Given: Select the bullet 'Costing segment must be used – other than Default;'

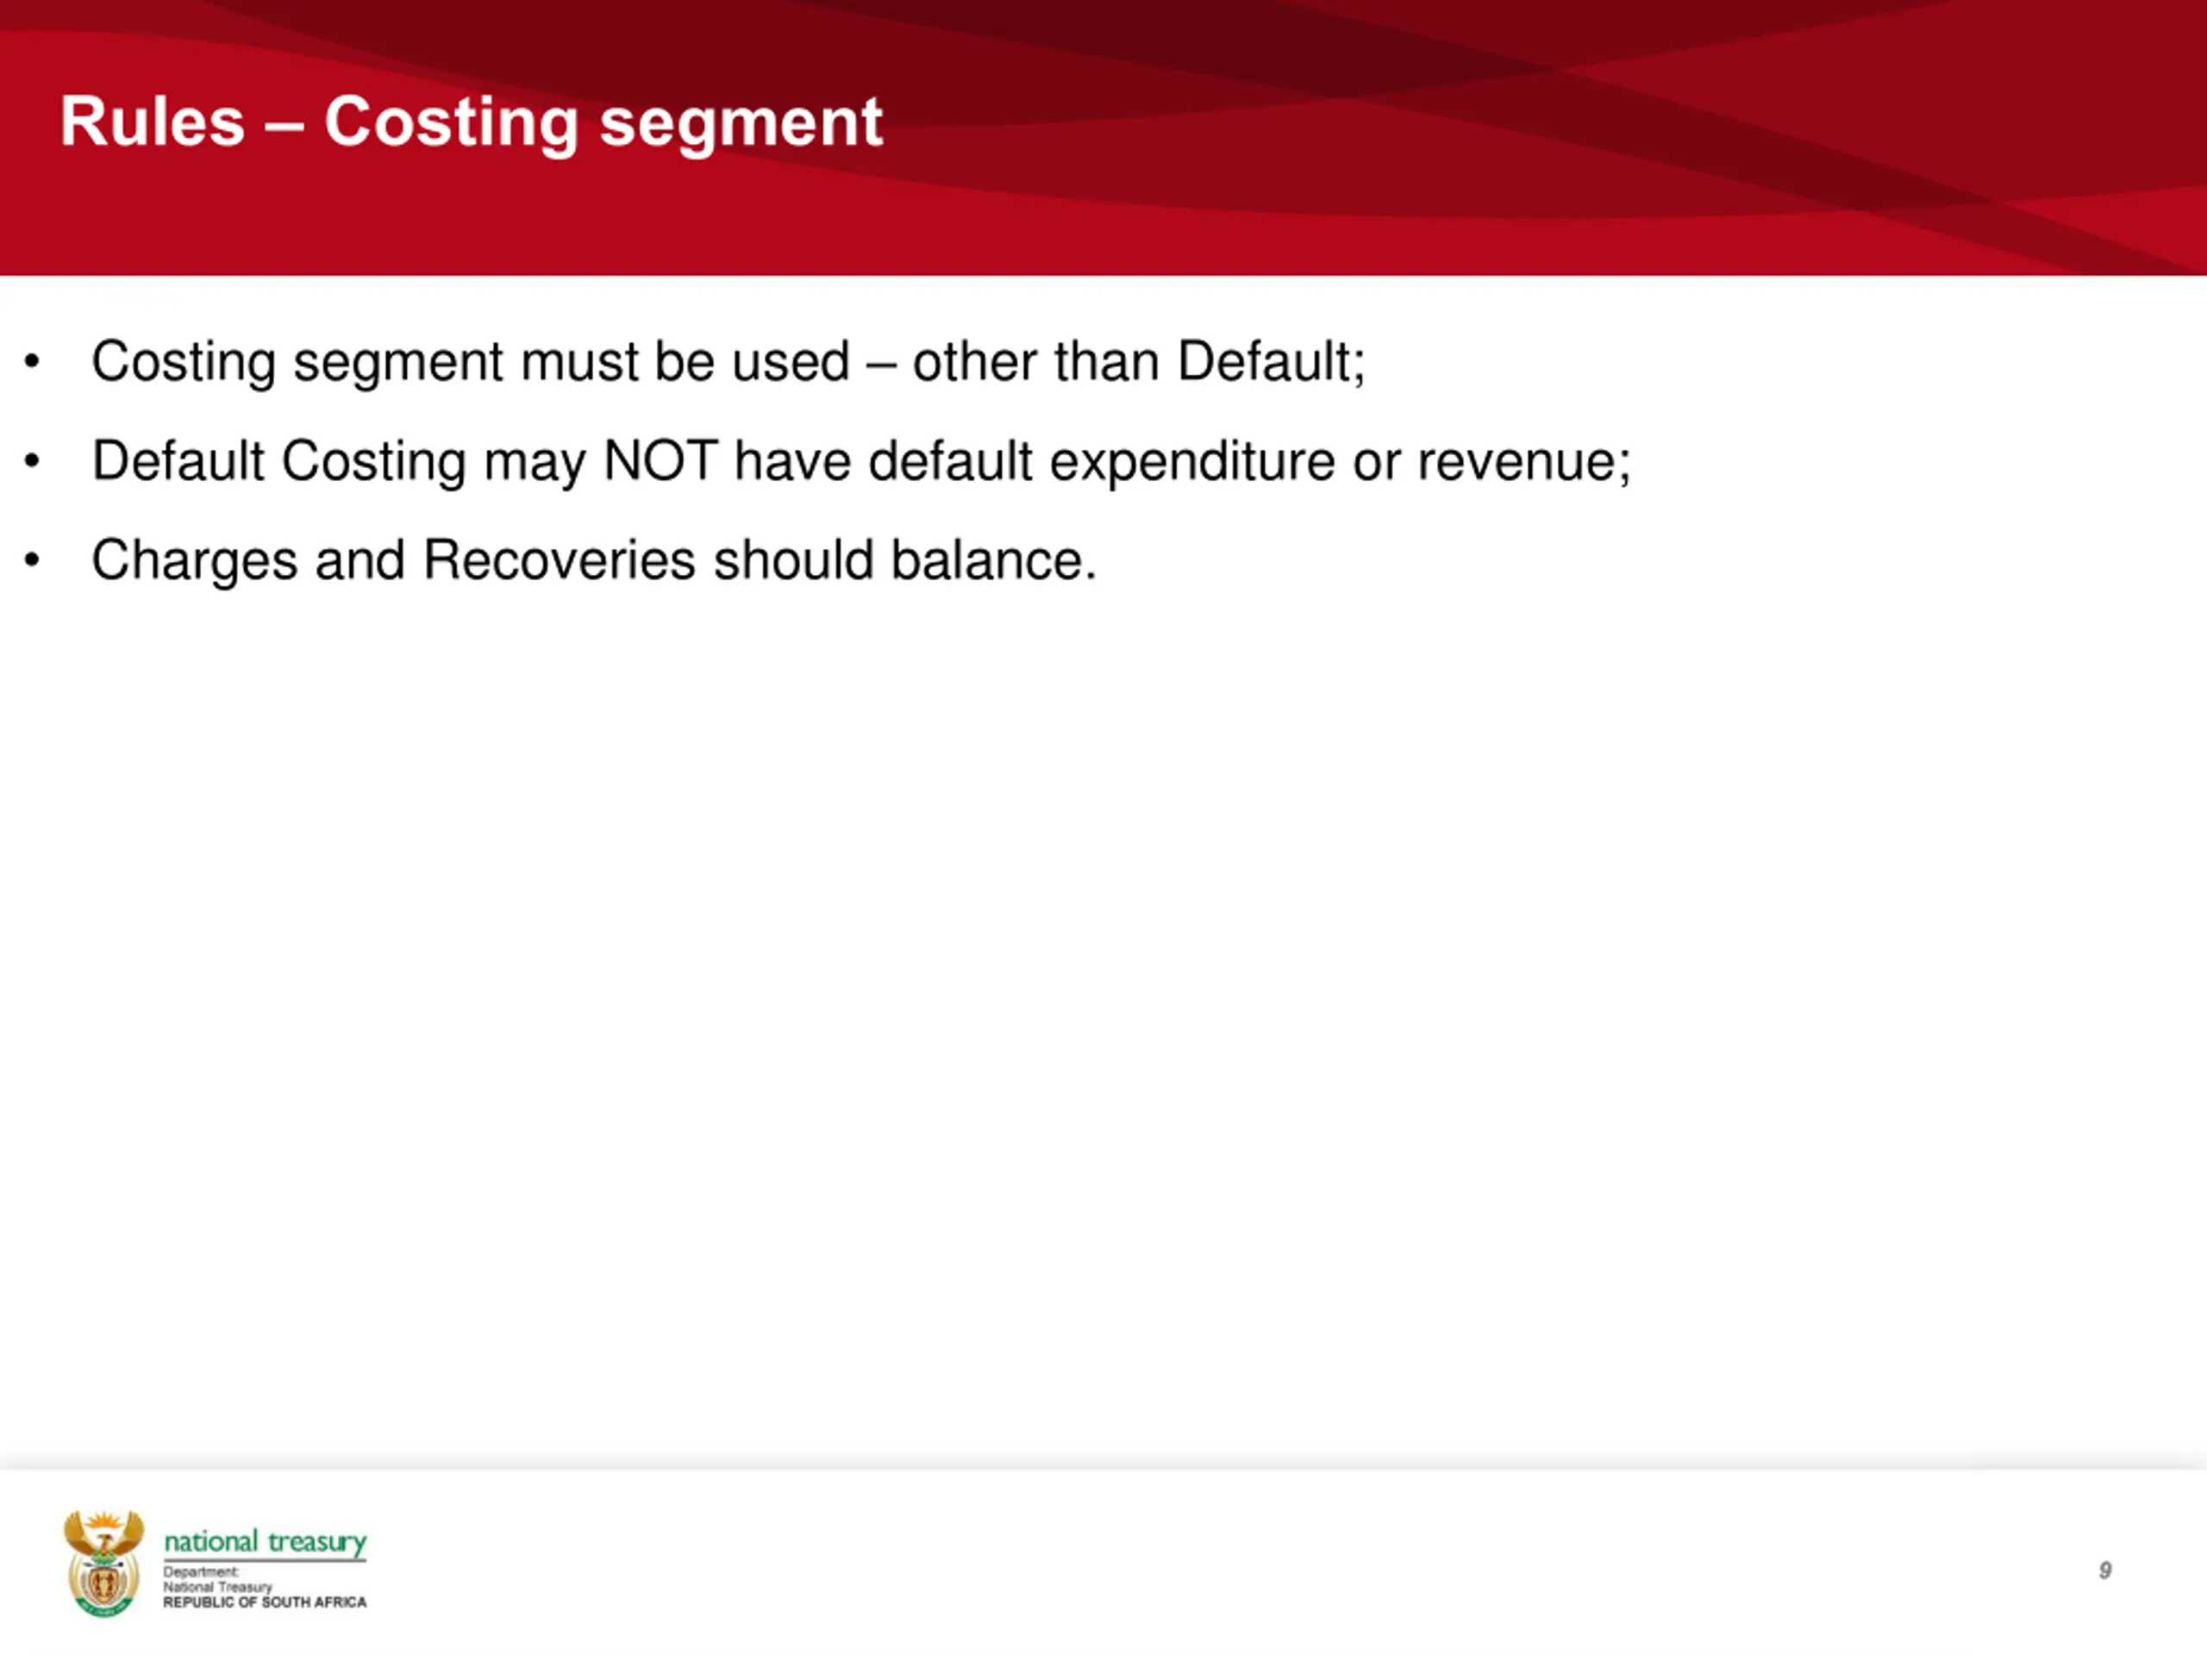Looking at the screenshot, I should 728,361.
